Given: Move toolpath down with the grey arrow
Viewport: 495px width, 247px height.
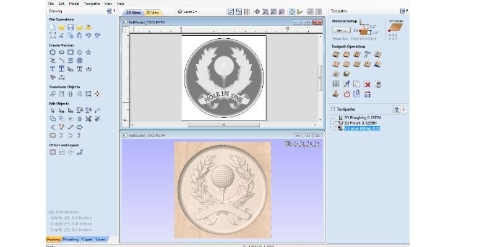Looking at the screenshot, I should (x=403, y=109).
